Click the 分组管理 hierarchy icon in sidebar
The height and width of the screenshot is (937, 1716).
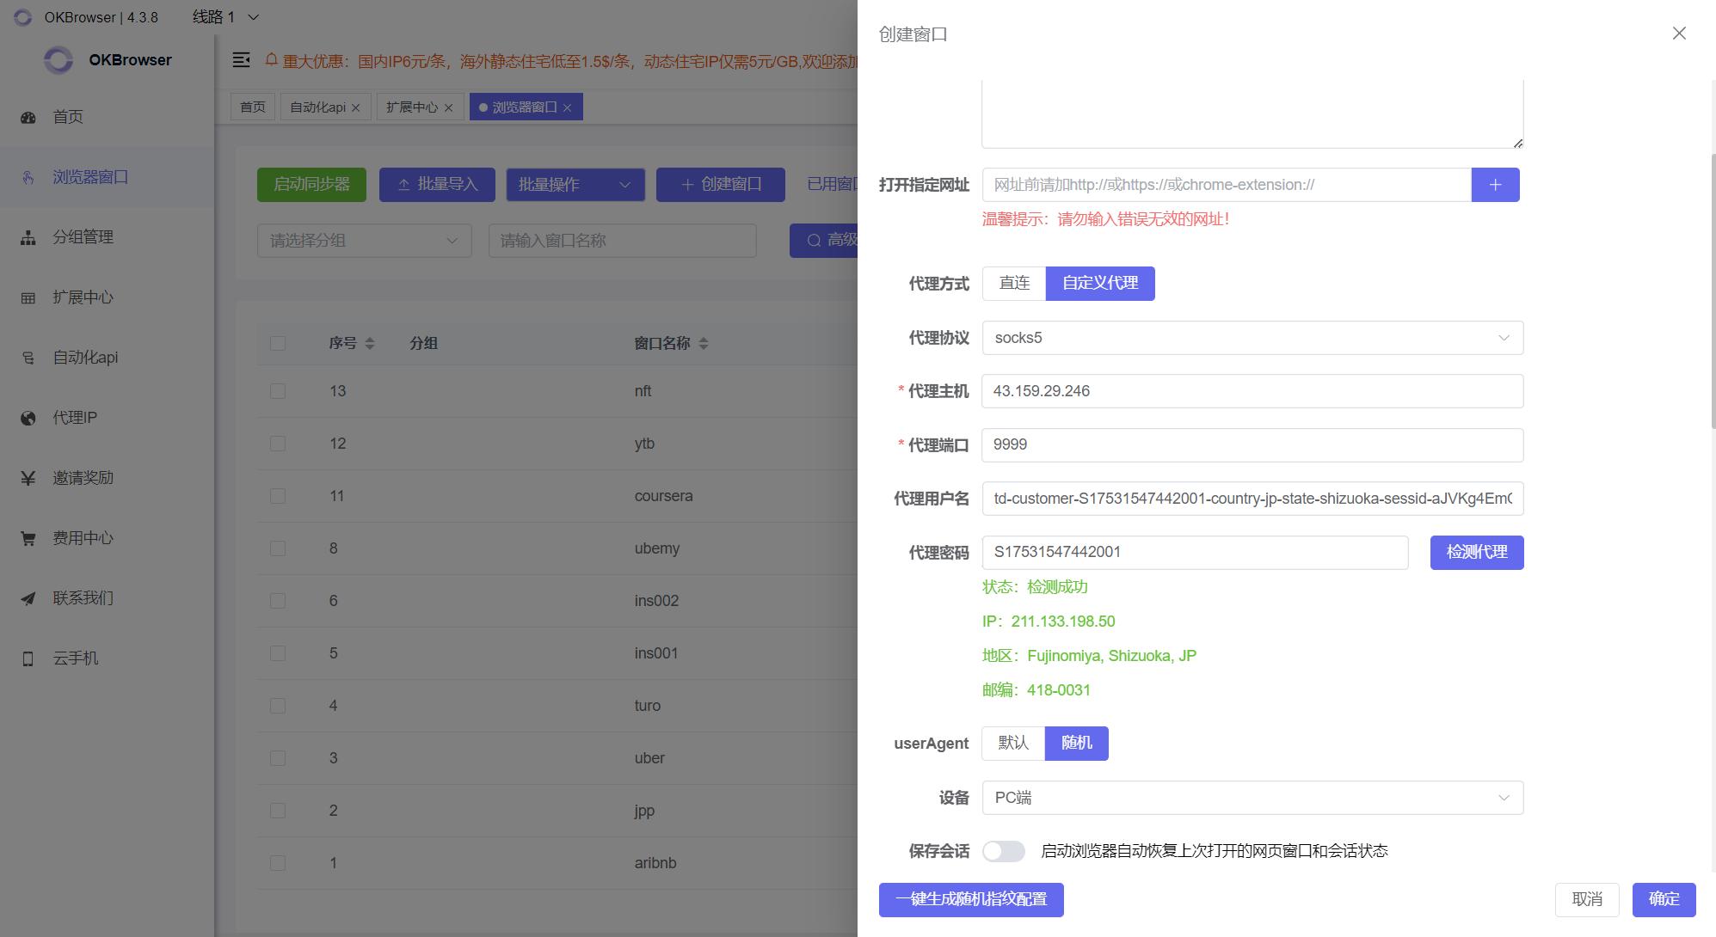28,237
